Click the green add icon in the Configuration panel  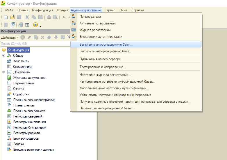[x=23, y=37]
